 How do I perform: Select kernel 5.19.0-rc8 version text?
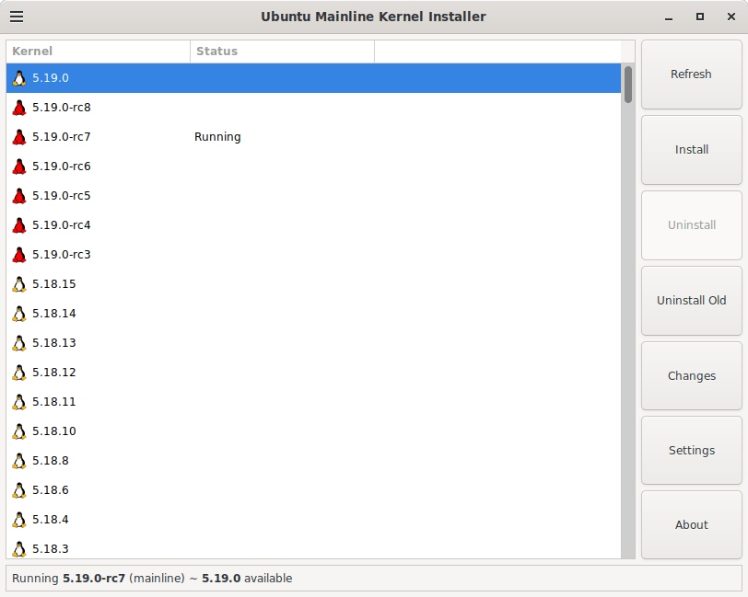62,108
